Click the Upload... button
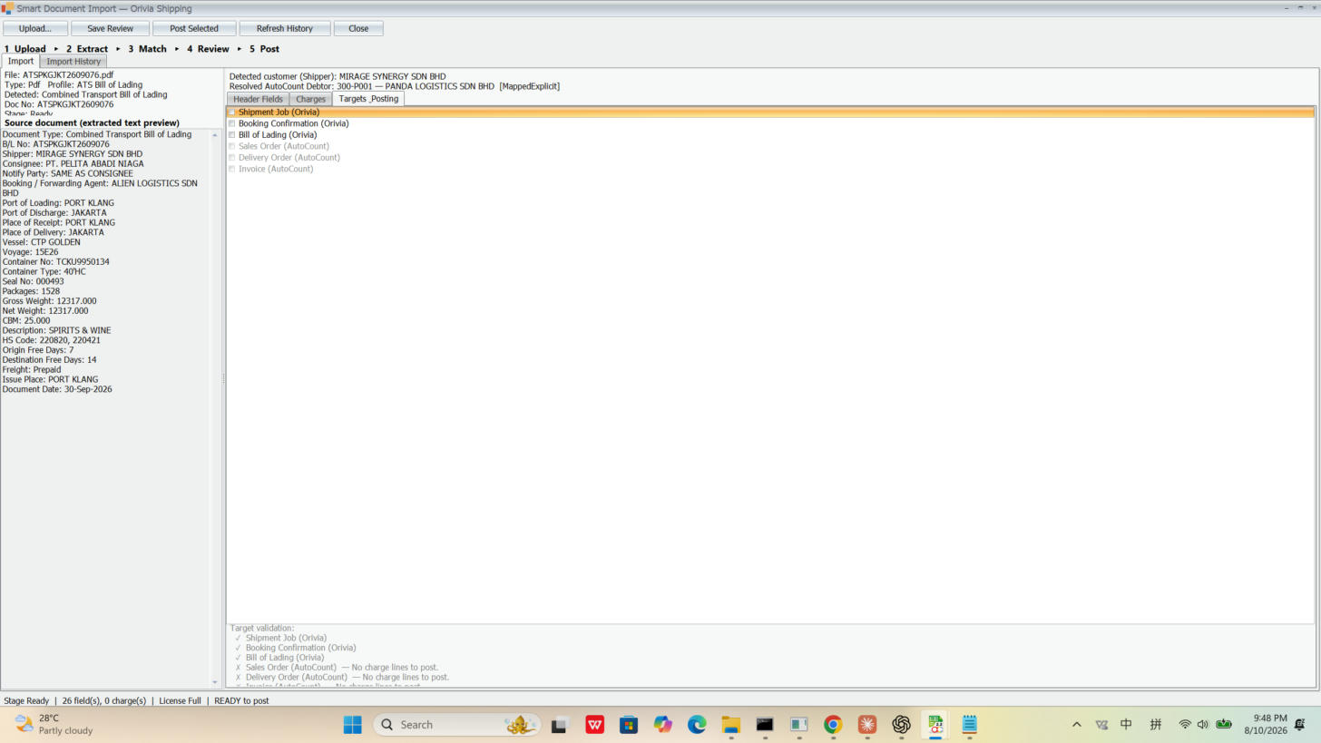This screenshot has width=1321, height=743. click(35, 28)
